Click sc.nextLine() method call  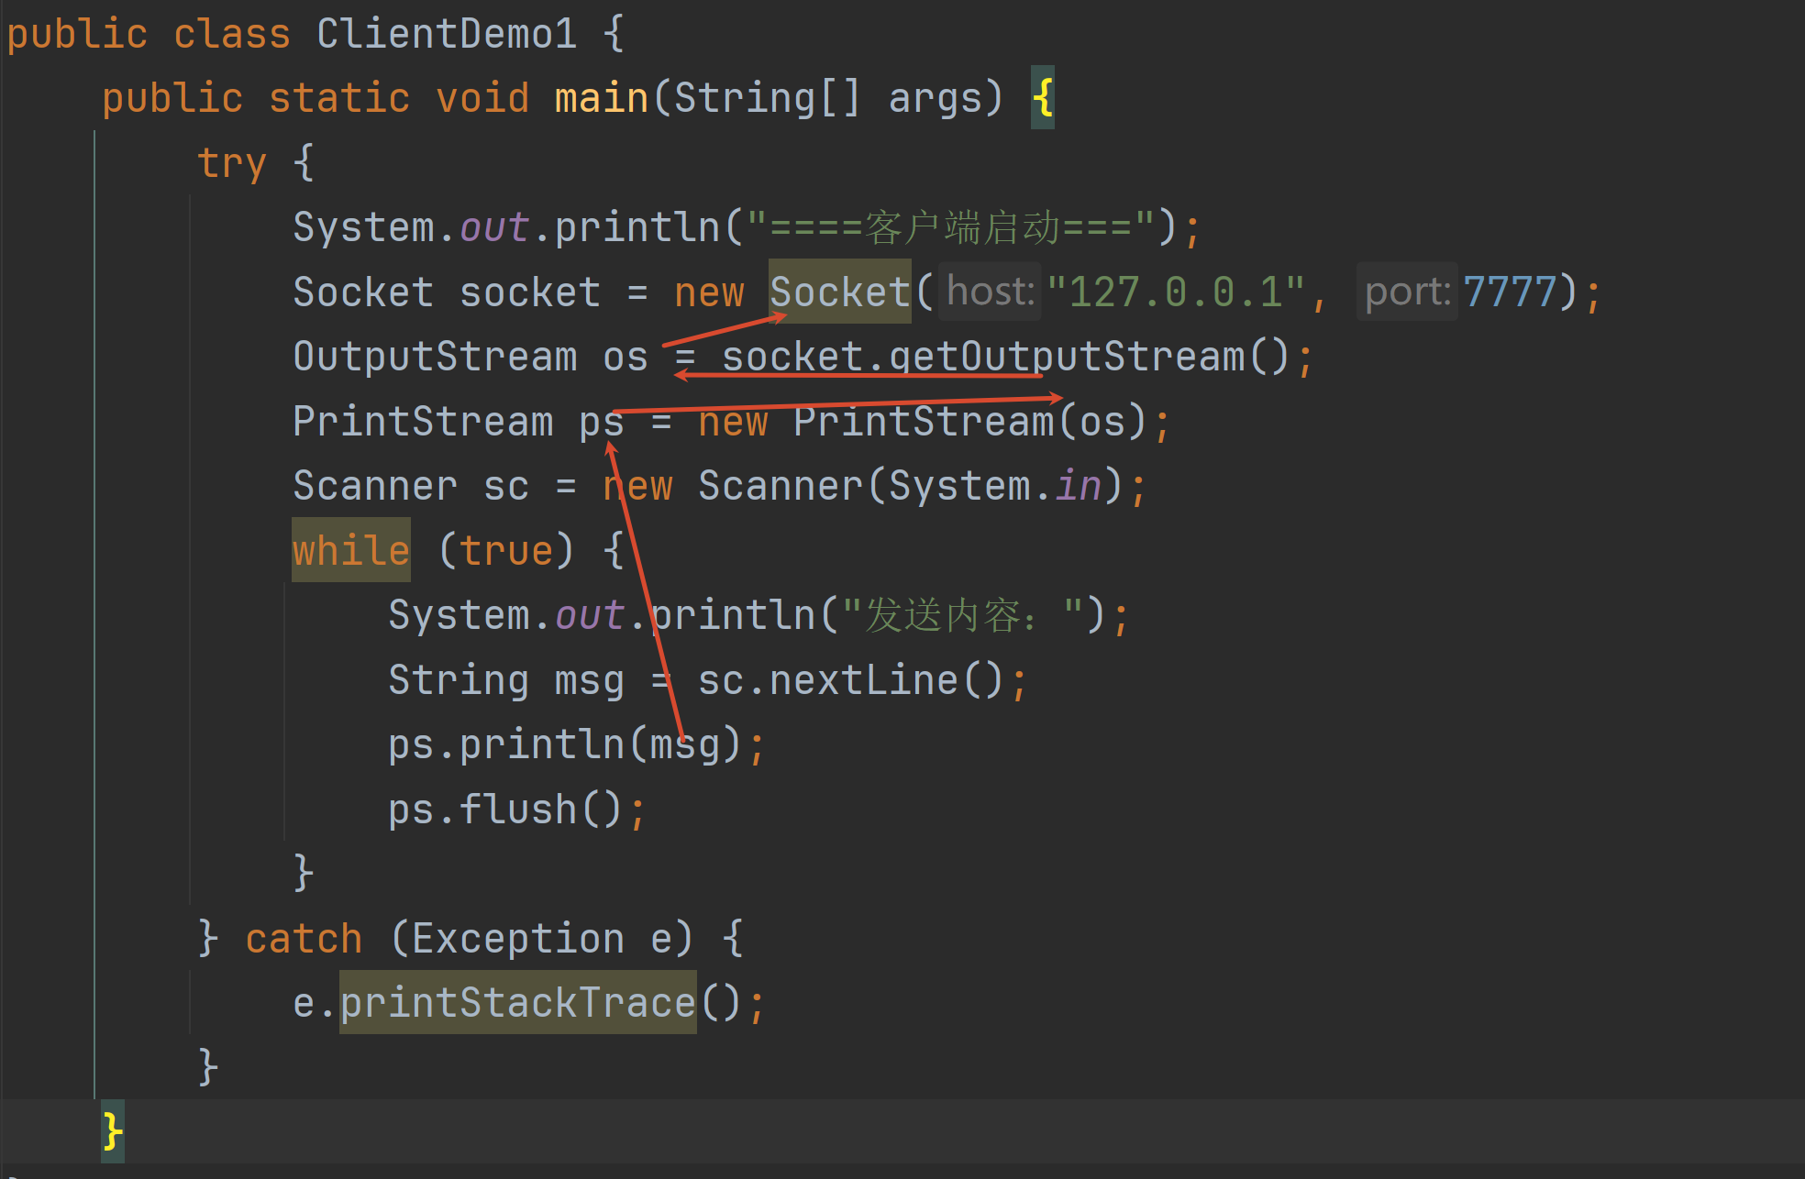[x=850, y=680]
